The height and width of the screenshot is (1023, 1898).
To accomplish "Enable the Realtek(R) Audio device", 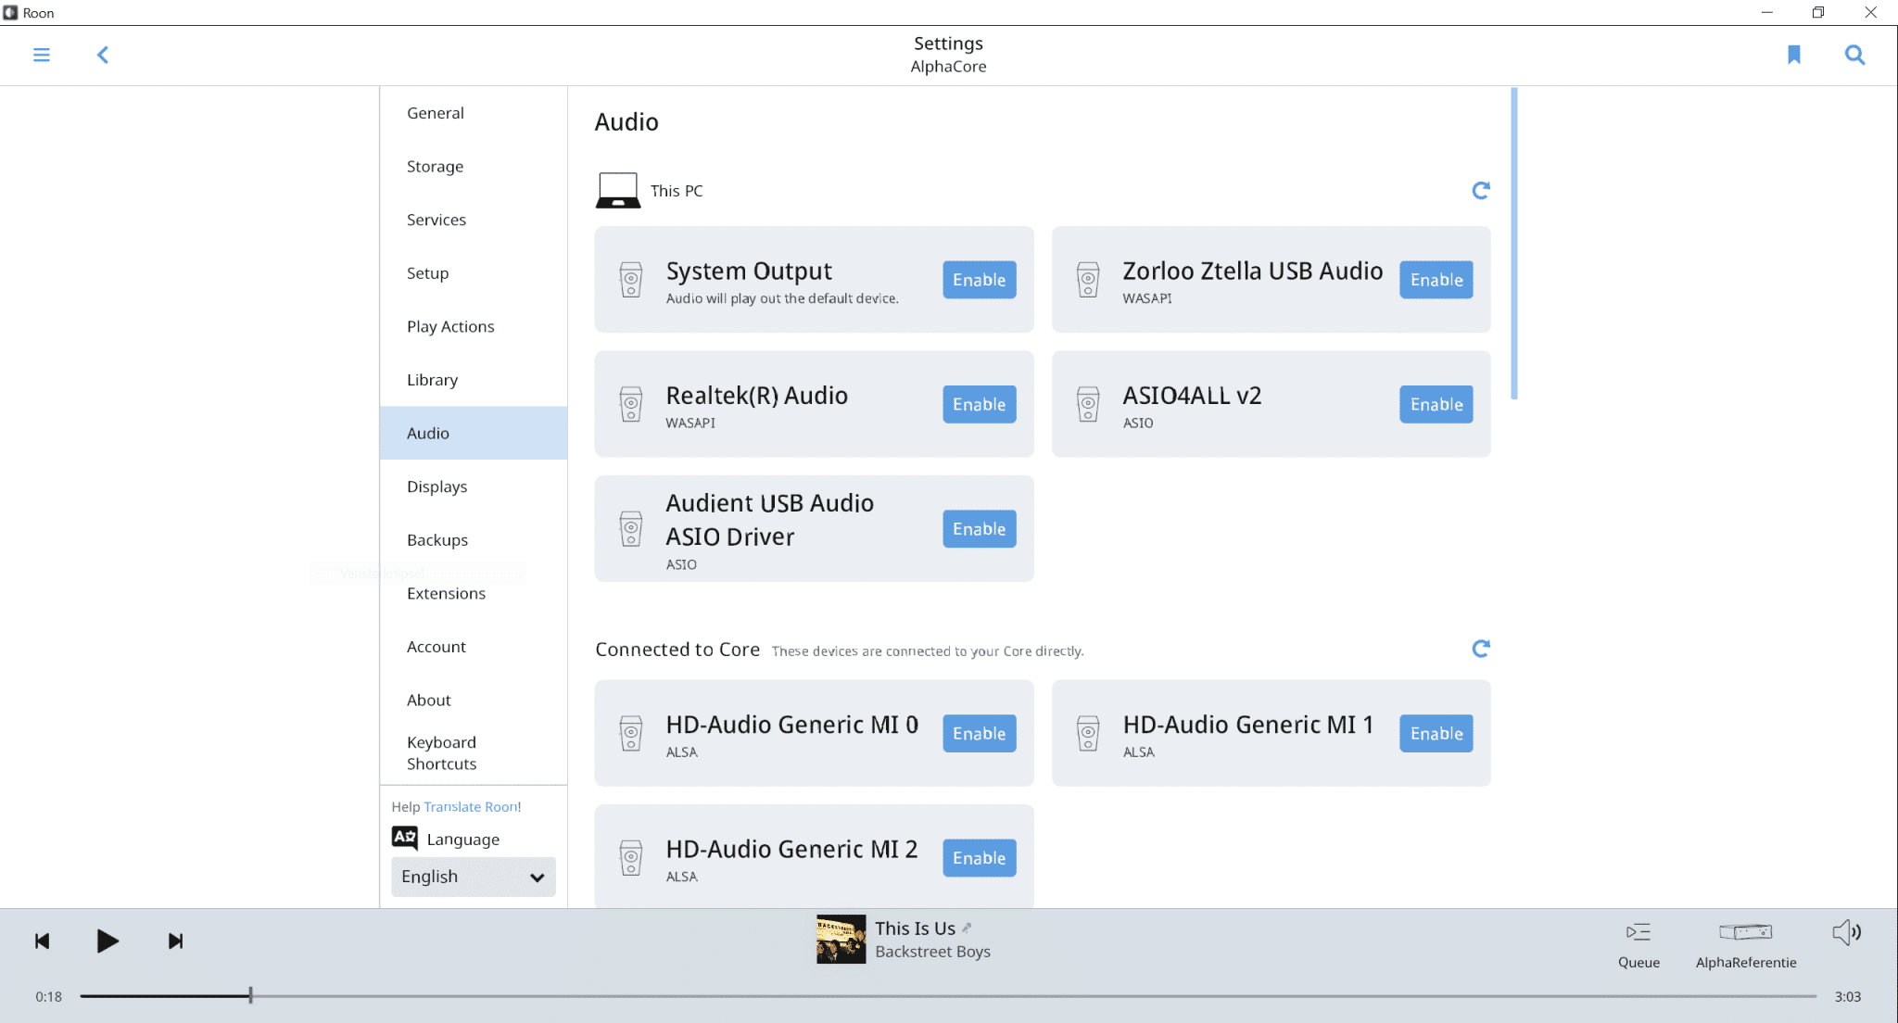I will pos(980,404).
